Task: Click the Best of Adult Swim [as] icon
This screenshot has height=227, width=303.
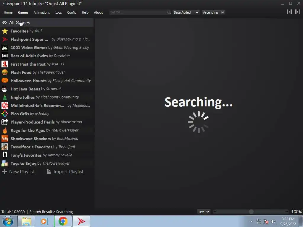Action: [x=5, y=56]
